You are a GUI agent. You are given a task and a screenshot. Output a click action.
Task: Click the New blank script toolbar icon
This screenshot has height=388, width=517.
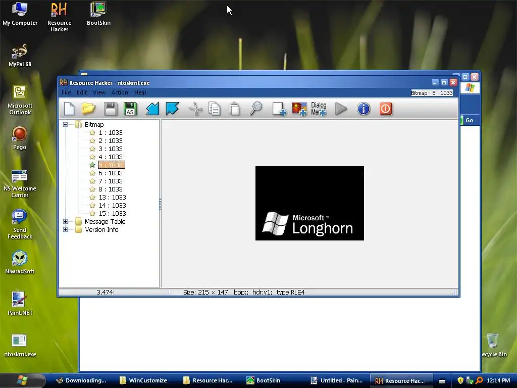tap(69, 109)
